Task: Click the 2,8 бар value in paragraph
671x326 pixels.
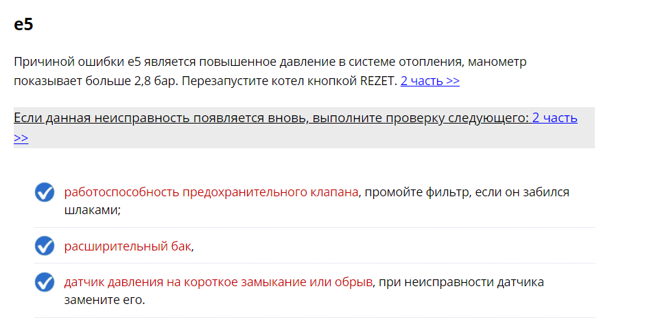Action: click(153, 81)
